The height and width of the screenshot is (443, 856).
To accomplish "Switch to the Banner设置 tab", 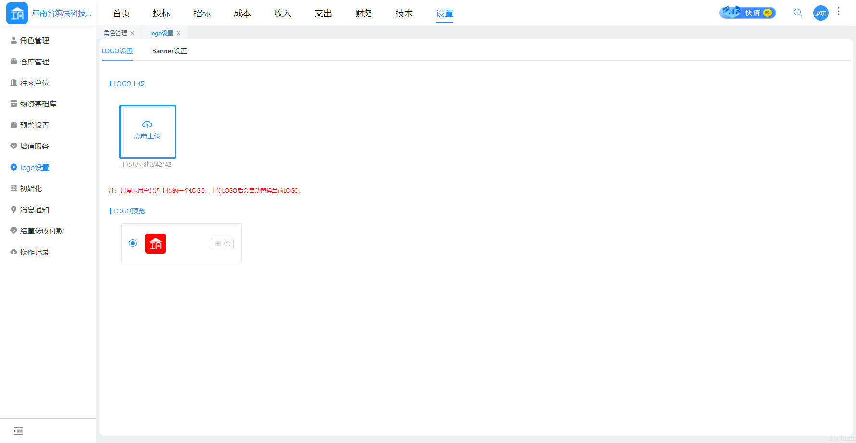I will point(169,51).
